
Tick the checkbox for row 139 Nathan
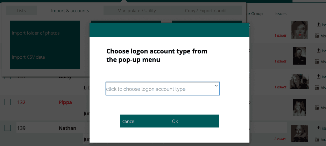click(8, 128)
